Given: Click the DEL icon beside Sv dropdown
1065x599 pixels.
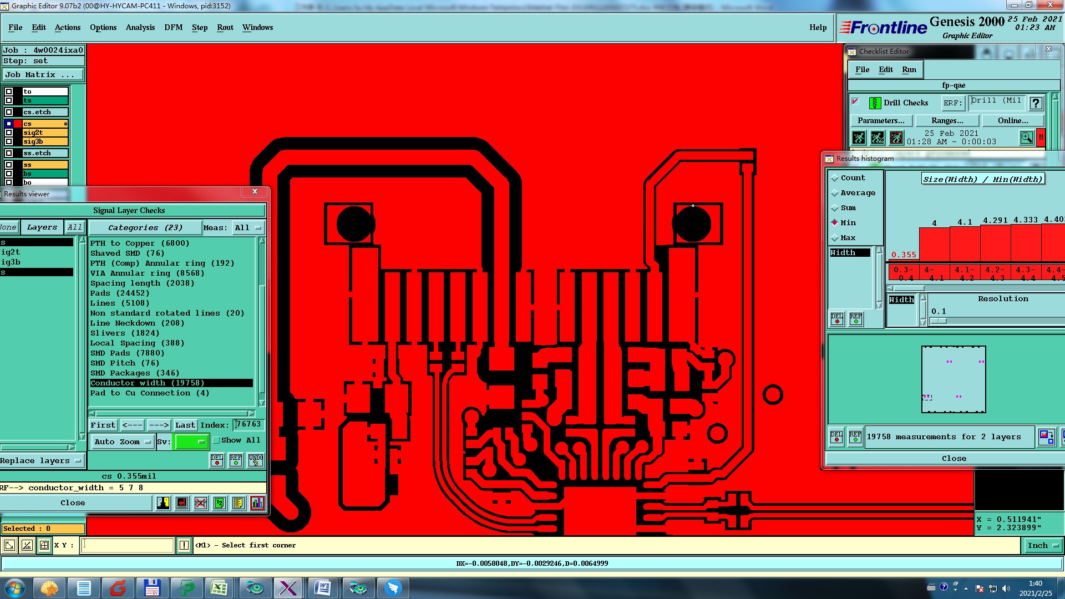Looking at the screenshot, I should click(217, 460).
